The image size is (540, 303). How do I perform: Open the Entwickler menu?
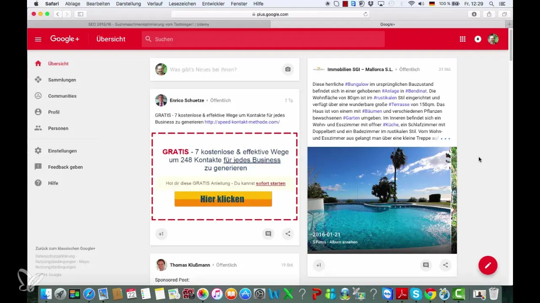(213, 3)
